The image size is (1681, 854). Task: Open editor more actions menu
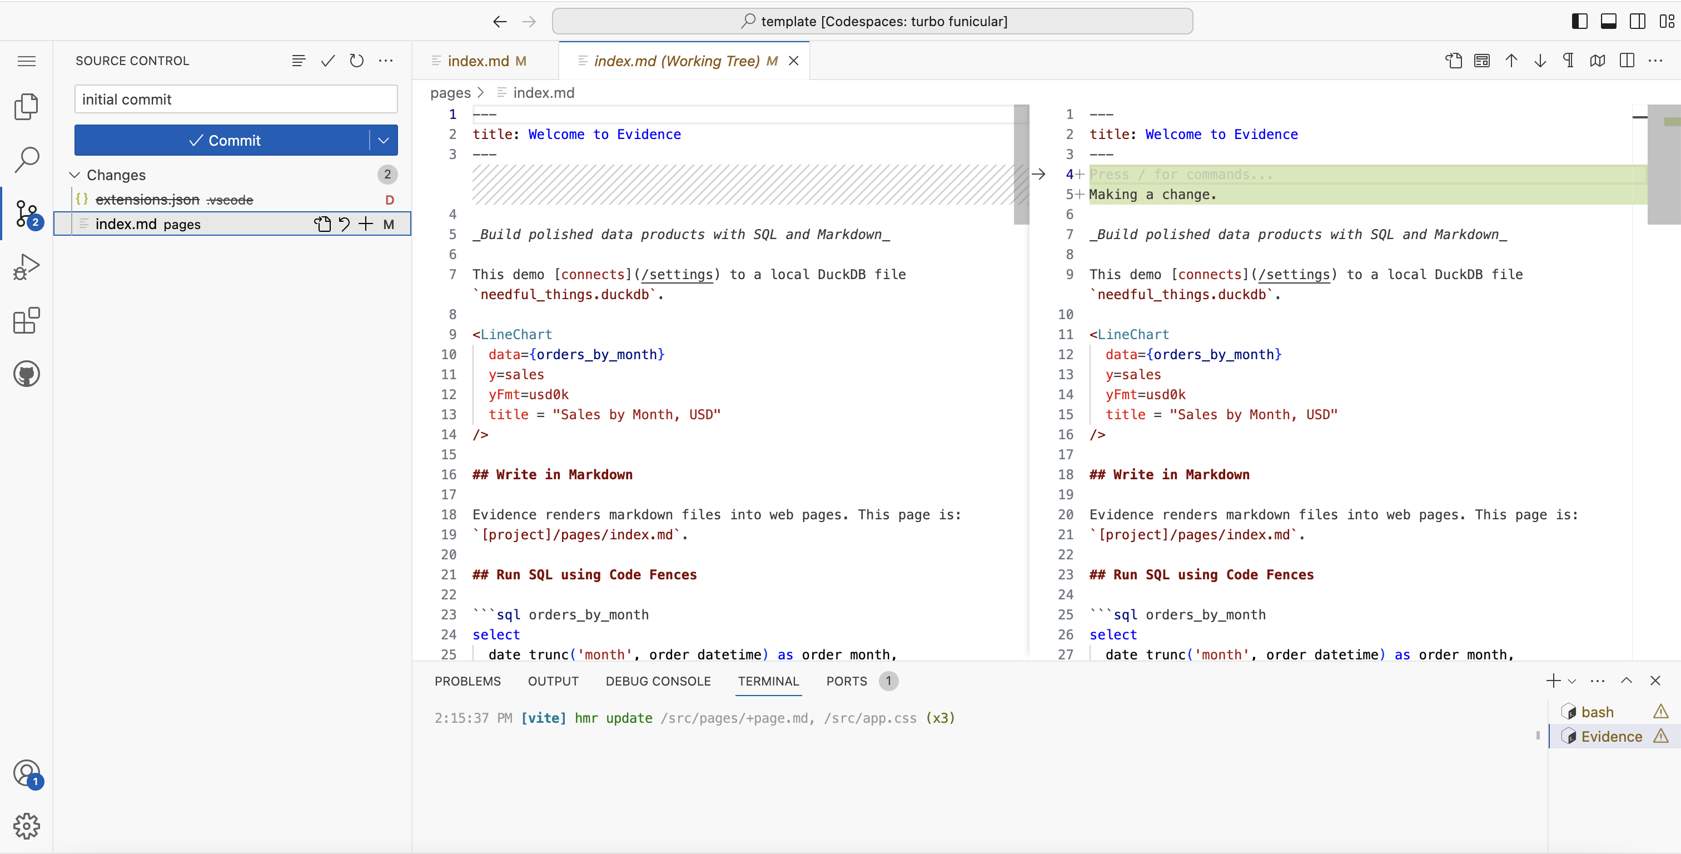click(x=1655, y=61)
